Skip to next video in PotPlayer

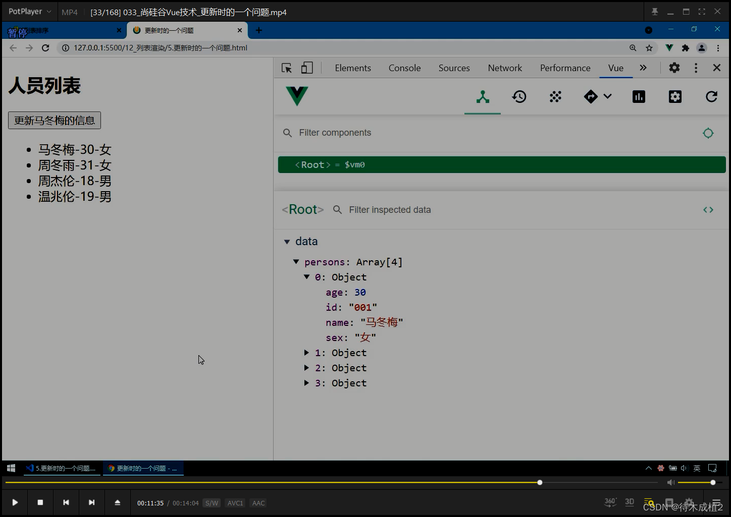tap(91, 502)
